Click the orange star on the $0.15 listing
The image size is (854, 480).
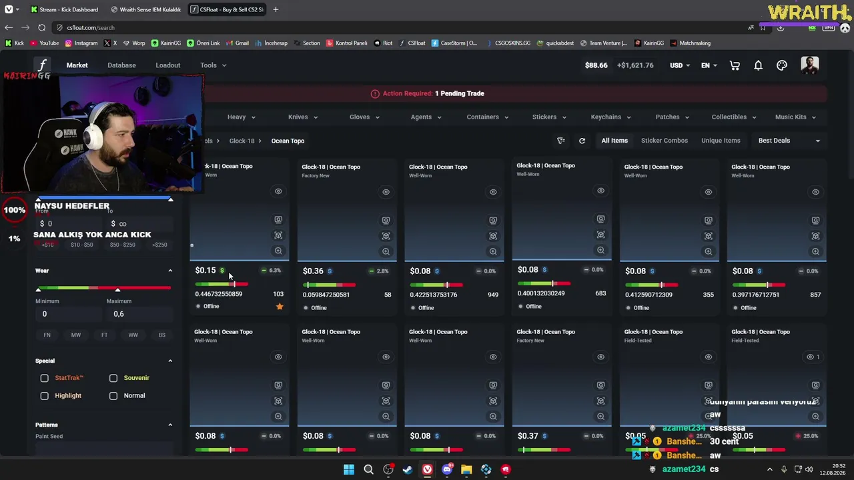280,307
